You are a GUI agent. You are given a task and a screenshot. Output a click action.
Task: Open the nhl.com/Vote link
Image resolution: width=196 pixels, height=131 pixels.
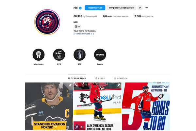(84, 34)
